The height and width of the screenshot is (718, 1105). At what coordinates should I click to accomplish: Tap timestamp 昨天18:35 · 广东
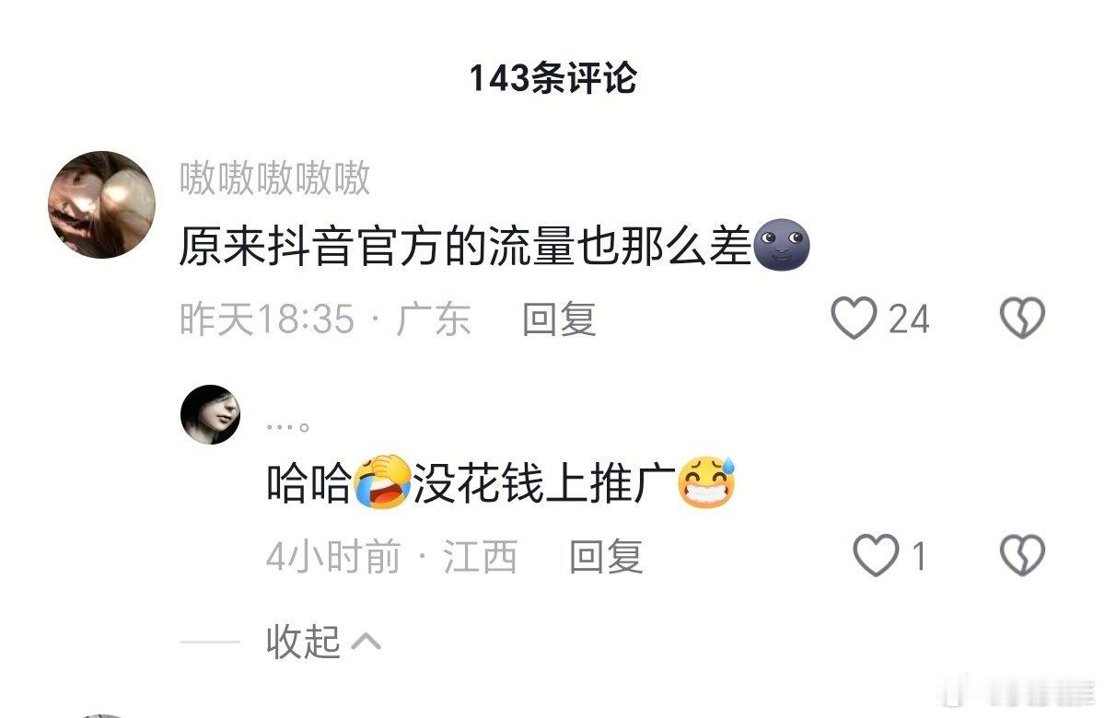[325, 319]
